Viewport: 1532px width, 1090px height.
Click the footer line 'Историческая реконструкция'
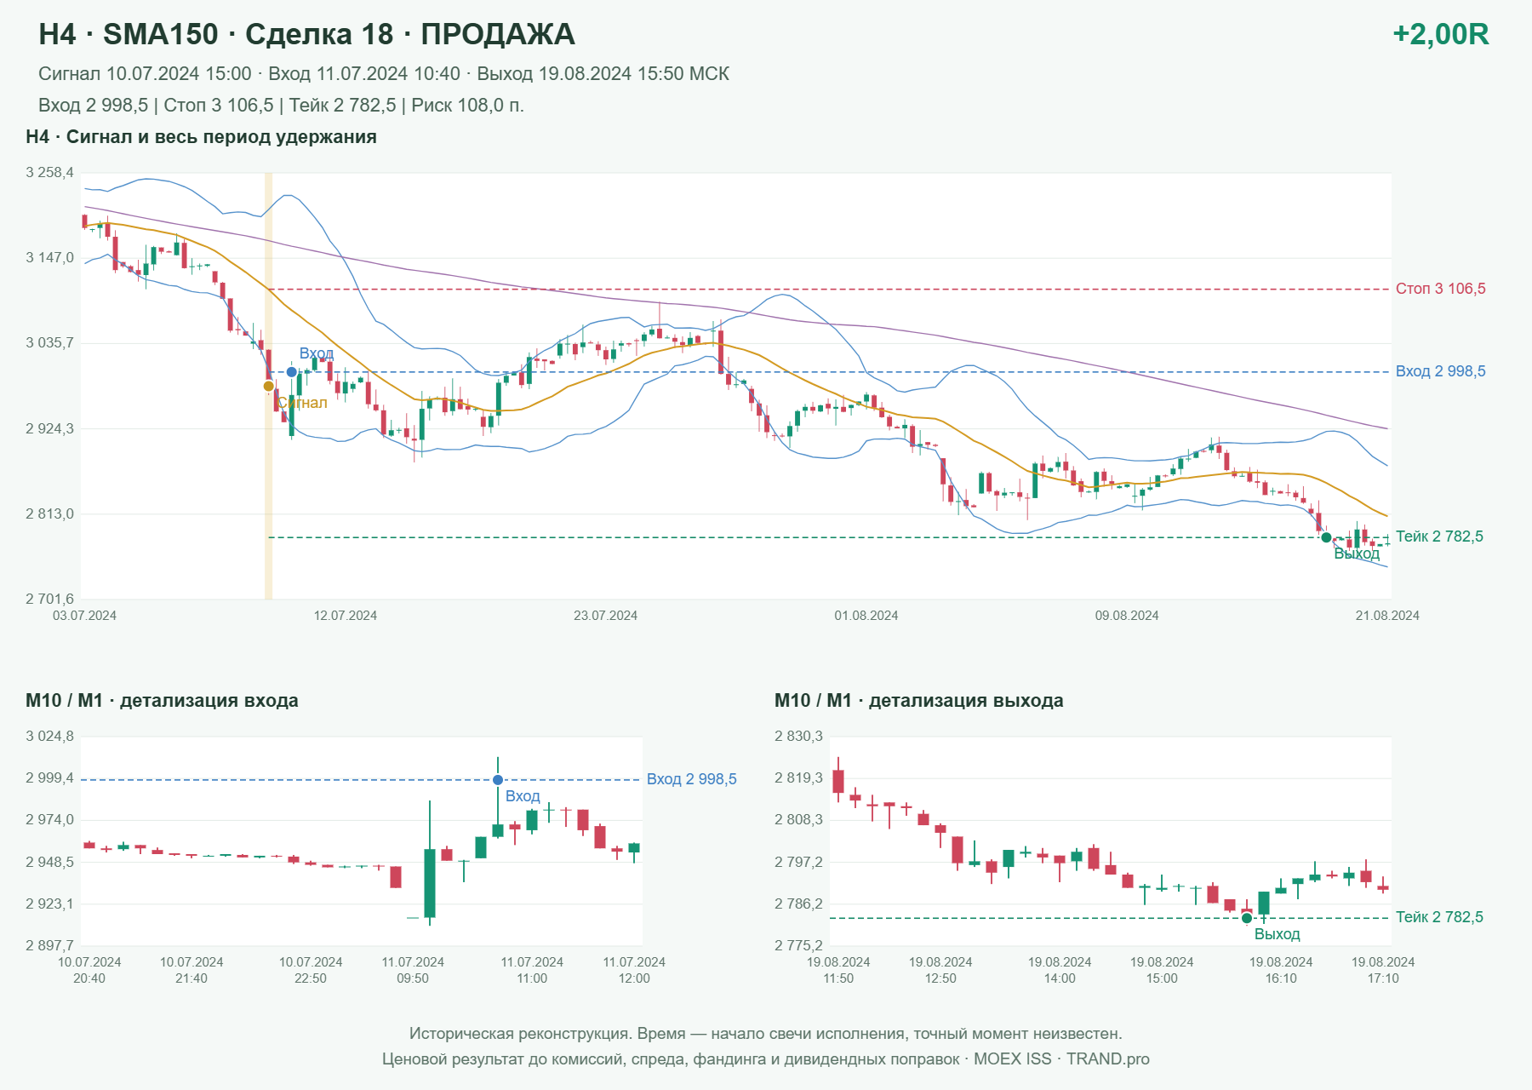click(x=766, y=1034)
